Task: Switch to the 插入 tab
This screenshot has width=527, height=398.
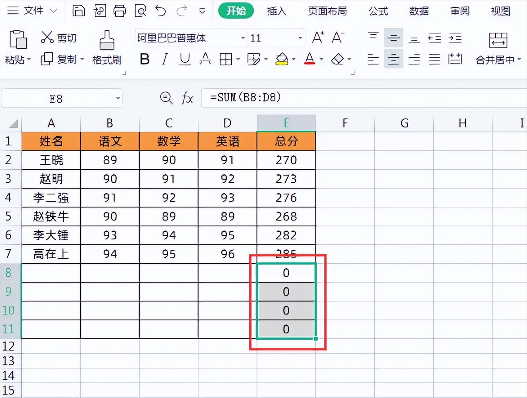Action: [277, 11]
